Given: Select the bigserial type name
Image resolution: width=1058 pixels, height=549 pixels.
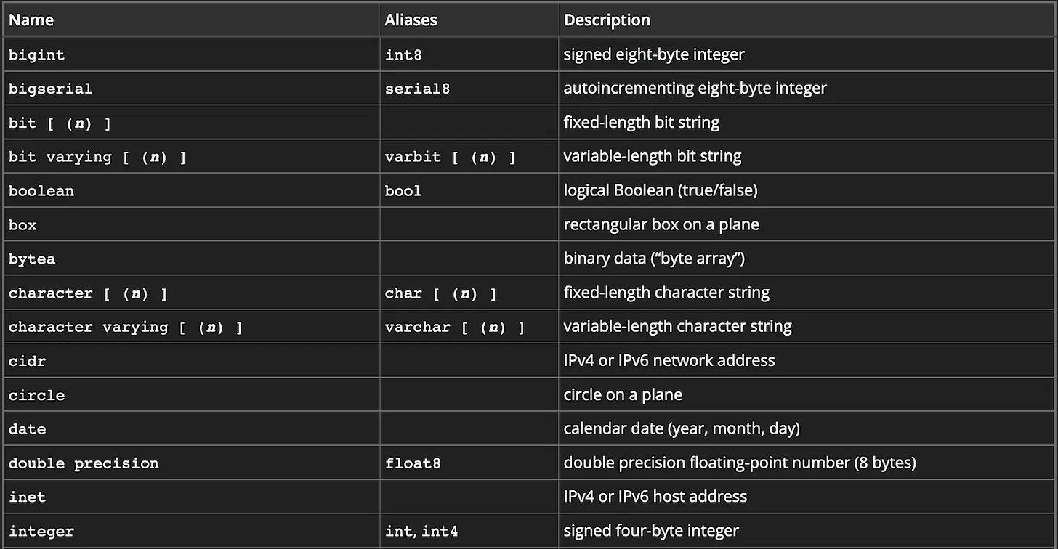Looking at the screenshot, I should 50,89.
